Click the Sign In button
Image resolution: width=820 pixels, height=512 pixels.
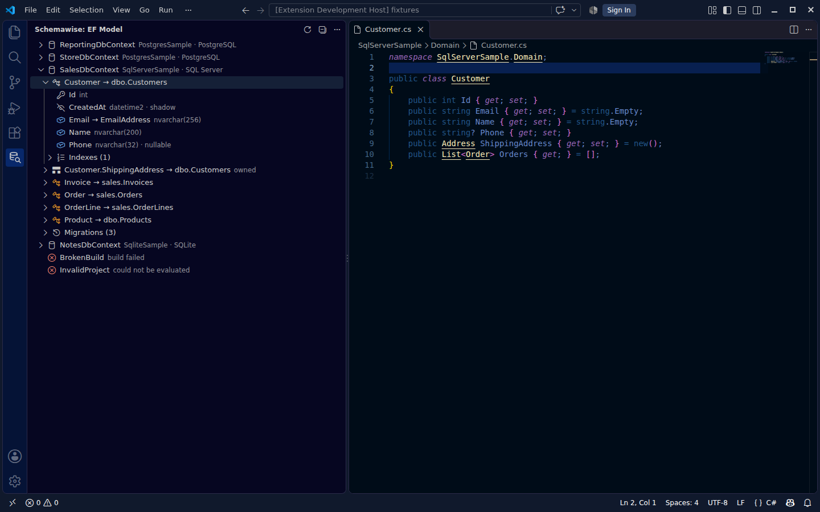pos(618,10)
